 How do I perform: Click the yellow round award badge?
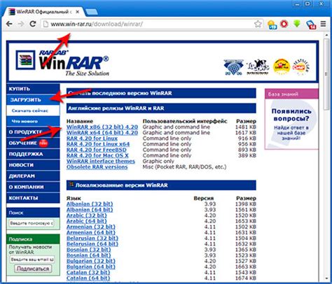click(x=282, y=66)
